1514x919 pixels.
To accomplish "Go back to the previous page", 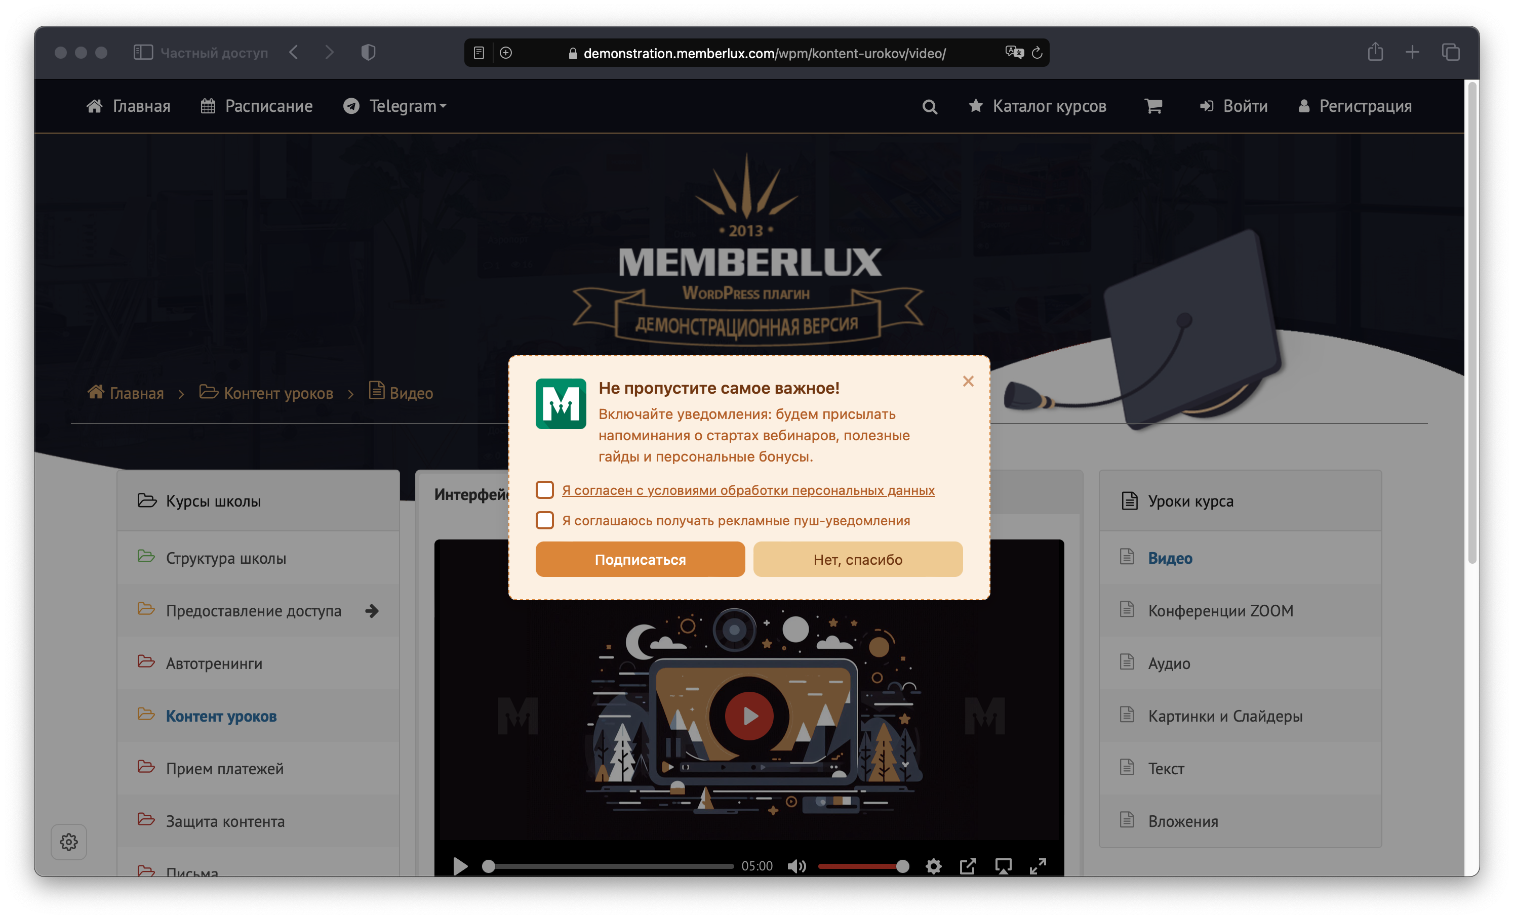I will click(294, 53).
